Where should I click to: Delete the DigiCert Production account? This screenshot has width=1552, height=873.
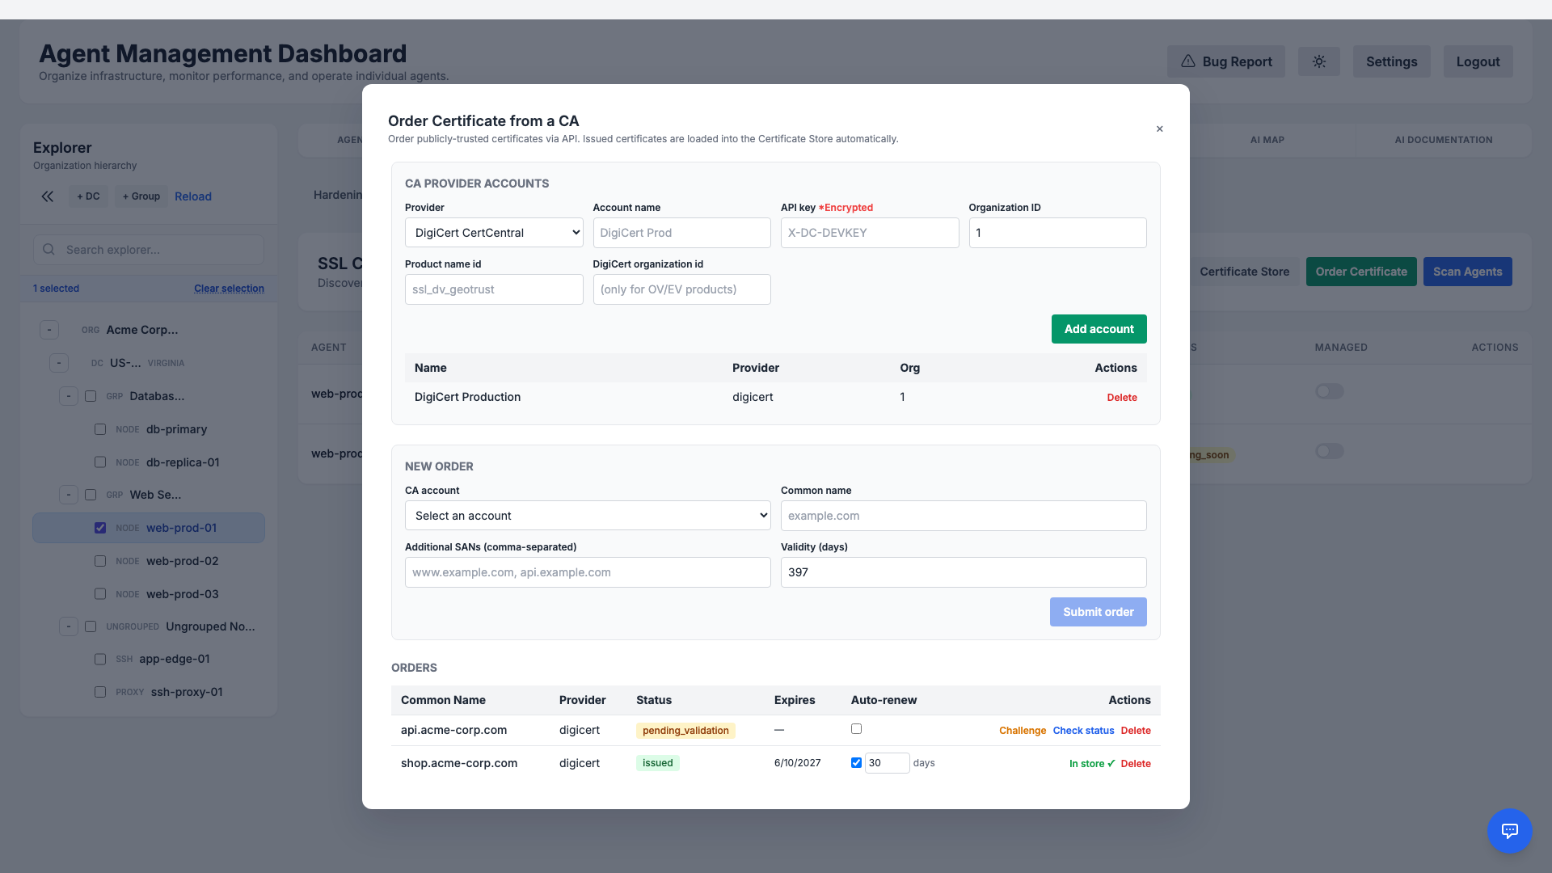point(1121,398)
